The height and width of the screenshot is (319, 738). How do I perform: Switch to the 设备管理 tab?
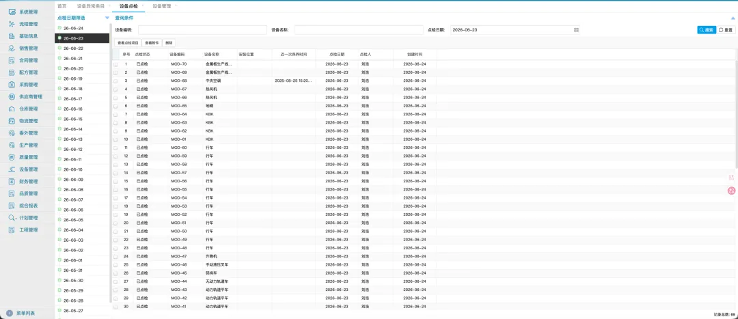point(162,6)
